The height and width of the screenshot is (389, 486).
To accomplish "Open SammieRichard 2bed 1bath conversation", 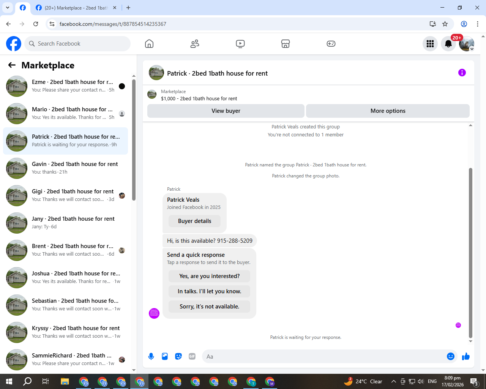I will click(65, 360).
